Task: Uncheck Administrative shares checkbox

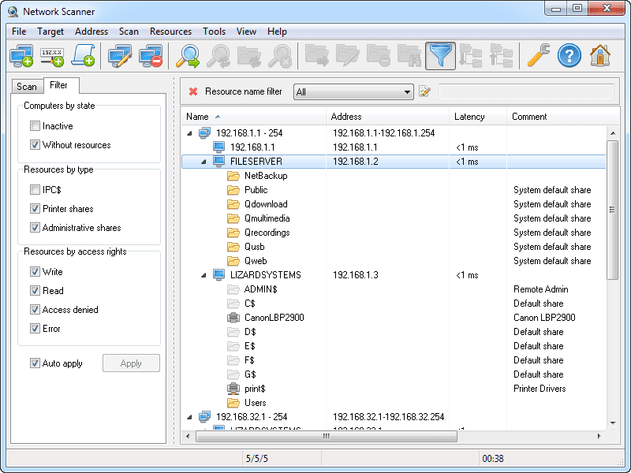Action: tap(35, 228)
